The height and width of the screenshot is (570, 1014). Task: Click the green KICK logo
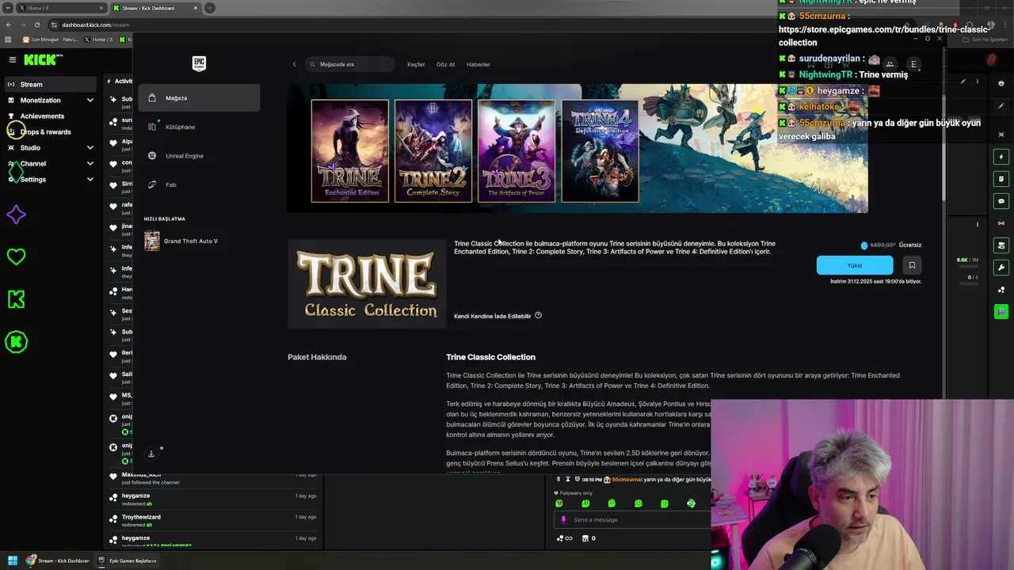click(x=40, y=59)
